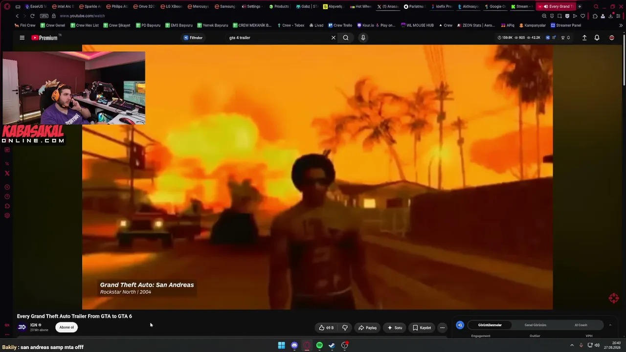Open YouTube notifications bell
This screenshot has height=352, width=626.
point(597,38)
